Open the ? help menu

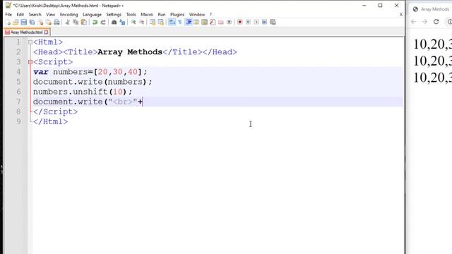[x=210, y=14]
